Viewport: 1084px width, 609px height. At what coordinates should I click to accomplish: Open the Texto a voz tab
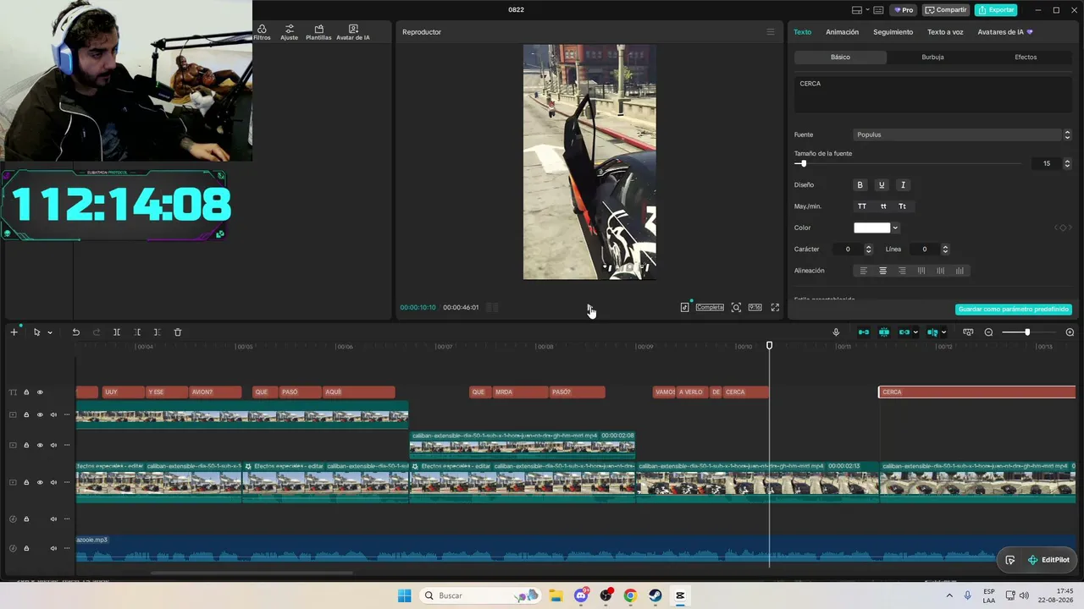(945, 32)
